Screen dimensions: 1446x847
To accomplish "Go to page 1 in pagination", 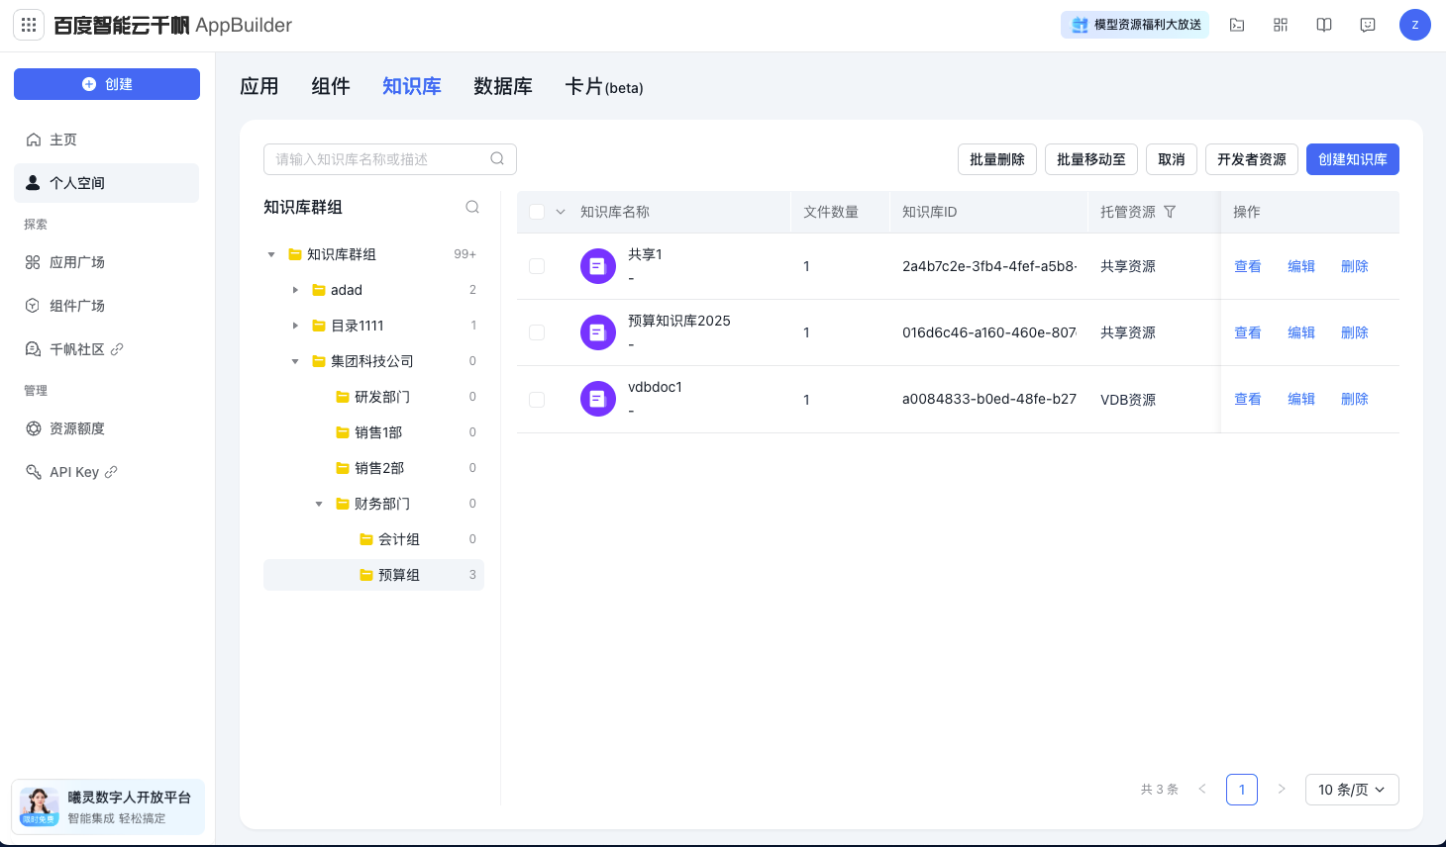I will (x=1242, y=790).
